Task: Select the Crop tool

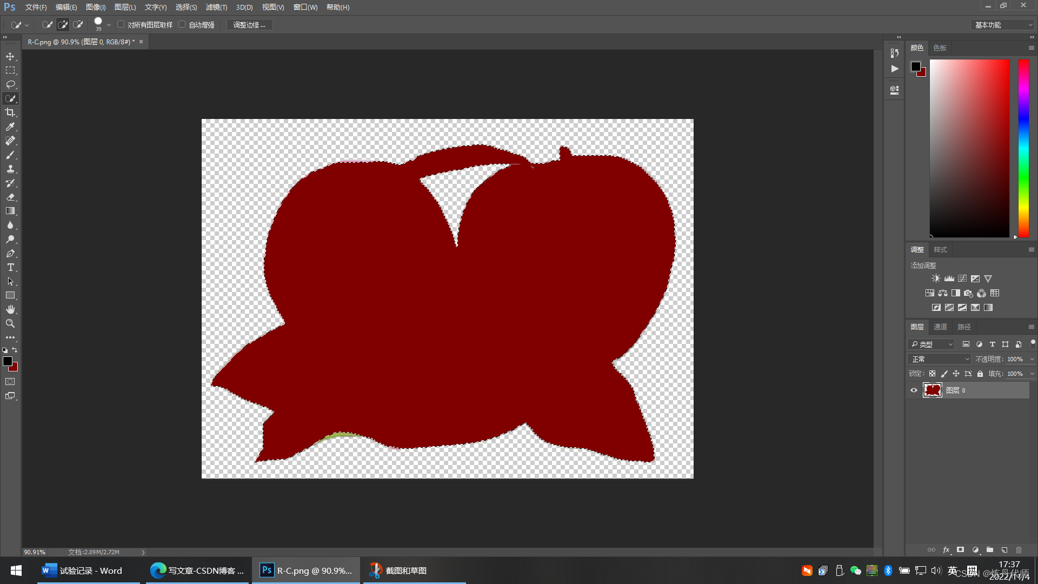Action: pyautogui.click(x=10, y=112)
